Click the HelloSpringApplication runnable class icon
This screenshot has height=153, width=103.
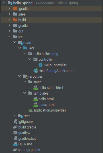pyautogui.click(x=35, y=71)
